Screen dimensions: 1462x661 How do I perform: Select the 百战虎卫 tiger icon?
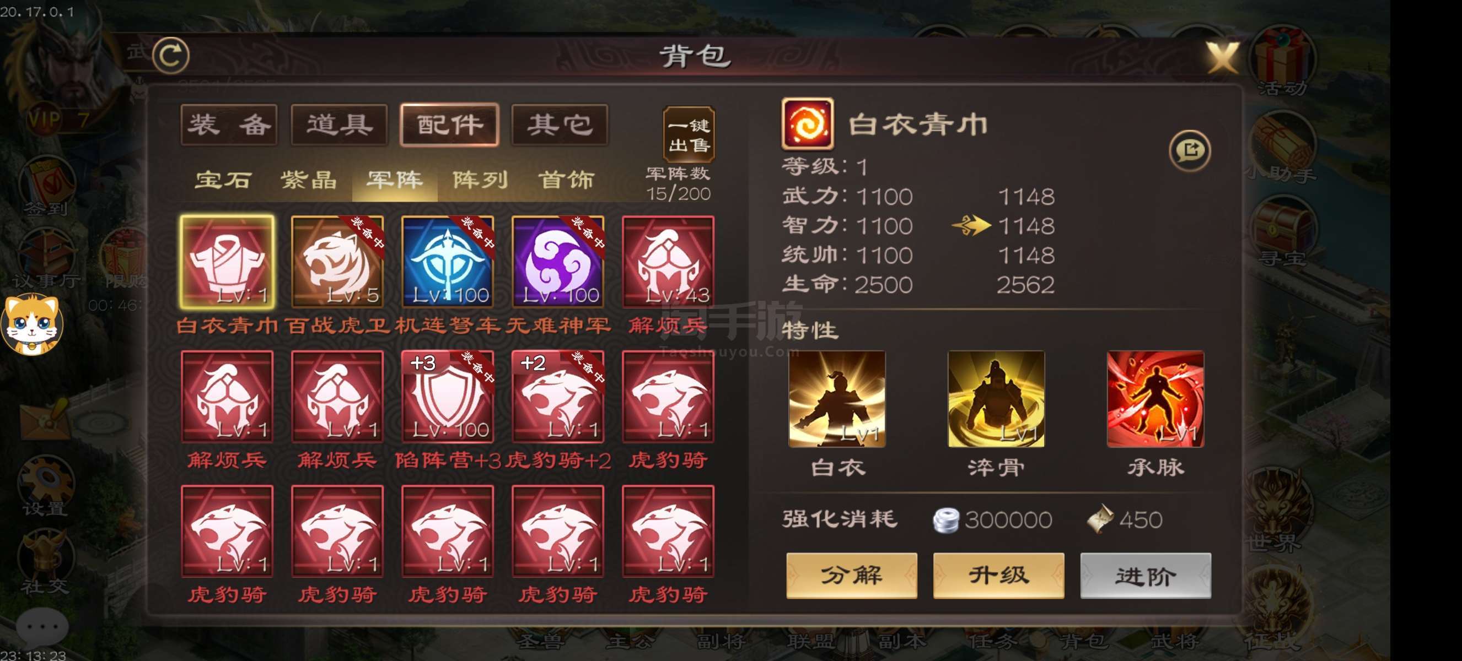(337, 262)
